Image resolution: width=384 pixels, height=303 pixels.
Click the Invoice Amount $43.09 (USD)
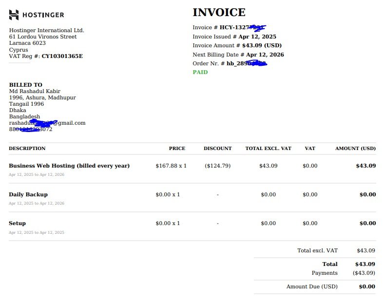262,45
